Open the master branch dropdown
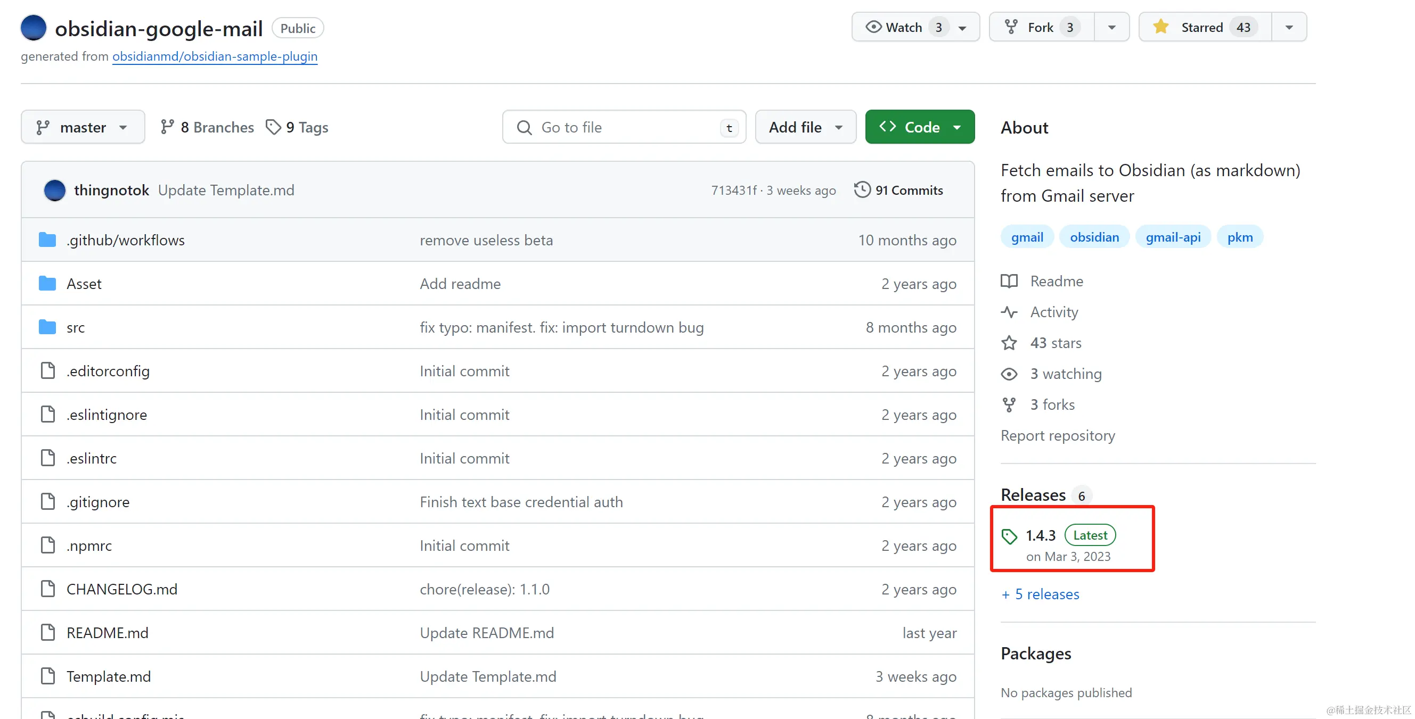The image size is (1415, 719). click(x=83, y=127)
